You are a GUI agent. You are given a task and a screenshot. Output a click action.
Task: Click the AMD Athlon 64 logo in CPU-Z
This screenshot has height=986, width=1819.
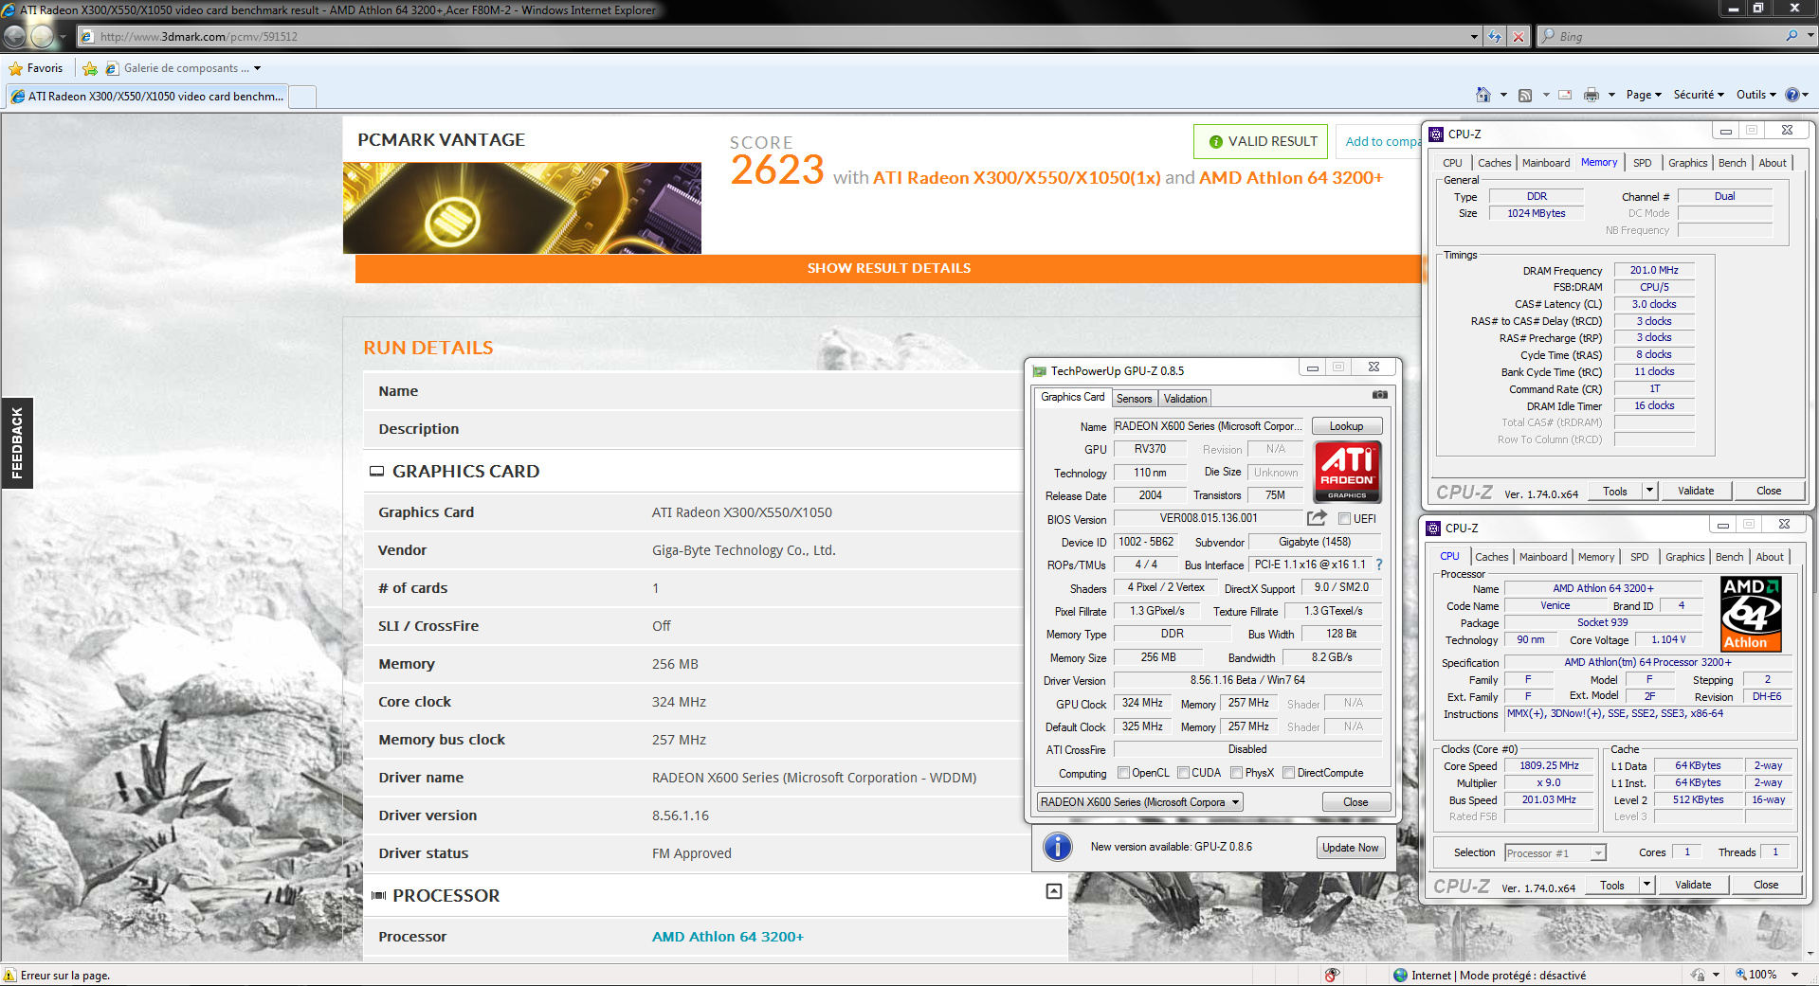(x=1751, y=614)
